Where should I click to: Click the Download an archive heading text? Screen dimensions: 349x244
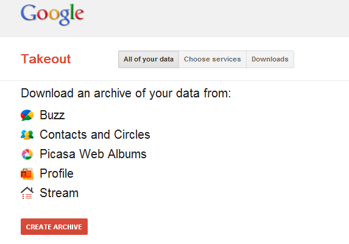(x=125, y=93)
